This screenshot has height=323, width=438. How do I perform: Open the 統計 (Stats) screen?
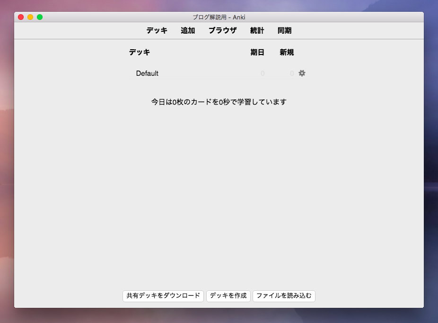pyautogui.click(x=256, y=31)
